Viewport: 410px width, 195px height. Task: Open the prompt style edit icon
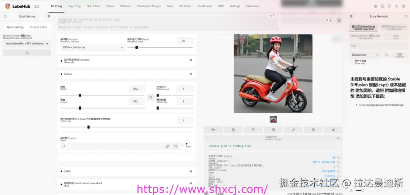point(339,20)
